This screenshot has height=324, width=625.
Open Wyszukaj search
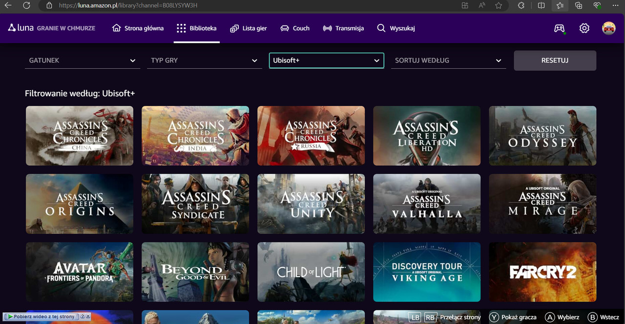click(396, 28)
